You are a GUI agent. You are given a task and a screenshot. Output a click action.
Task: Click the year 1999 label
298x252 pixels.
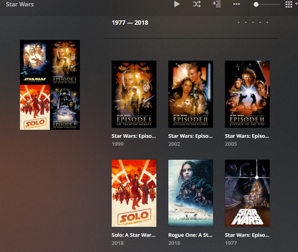click(x=118, y=144)
